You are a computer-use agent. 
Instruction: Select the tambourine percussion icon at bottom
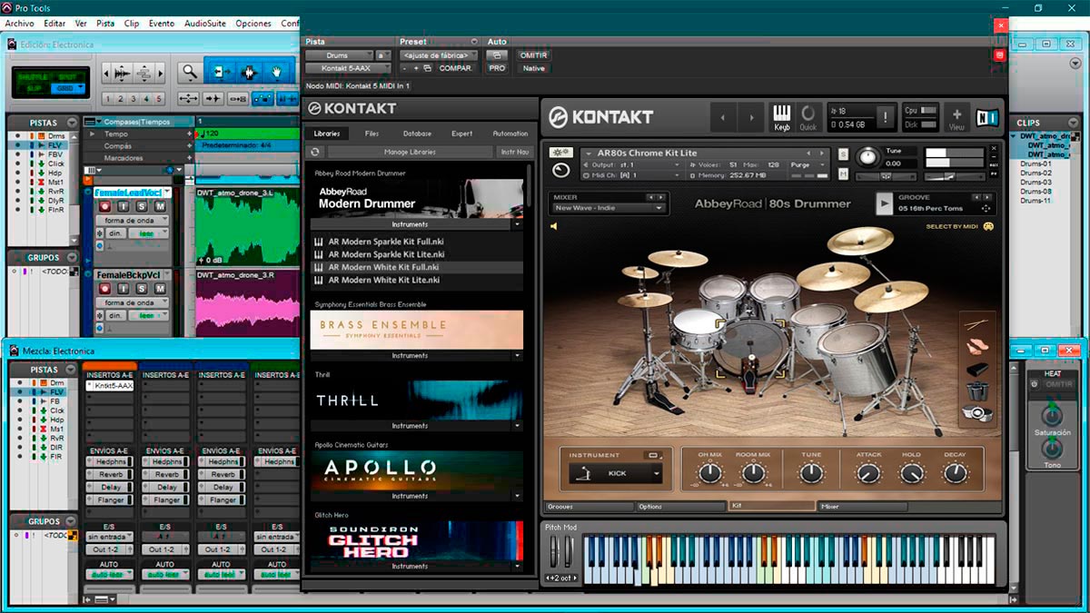click(x=977, y=413)
